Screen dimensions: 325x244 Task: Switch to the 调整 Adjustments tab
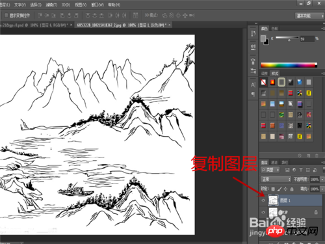click(x=265, y=74)
